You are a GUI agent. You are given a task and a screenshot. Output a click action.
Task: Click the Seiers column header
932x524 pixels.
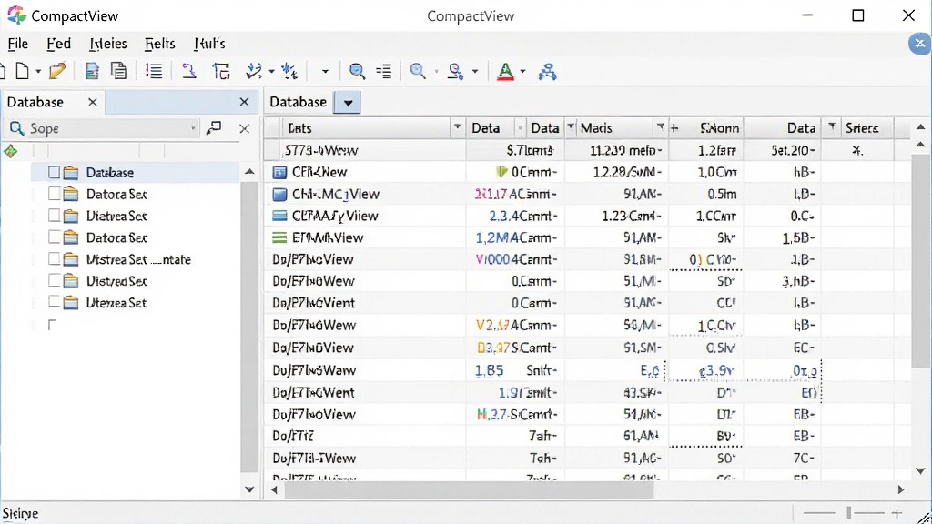[862, 127]
